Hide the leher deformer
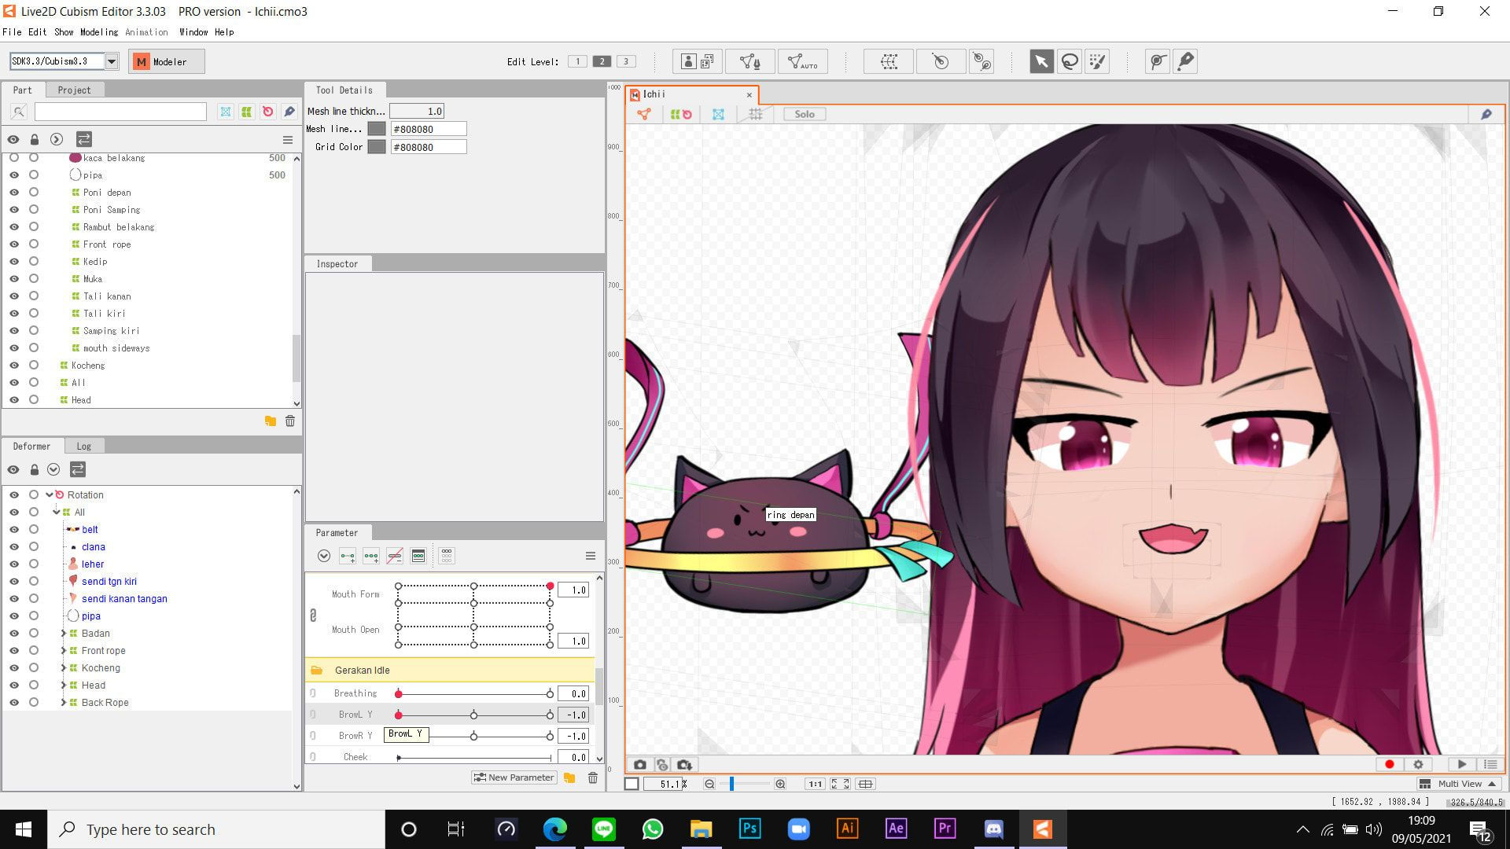This screenshot has height=849, width=1510. [14, 564]
